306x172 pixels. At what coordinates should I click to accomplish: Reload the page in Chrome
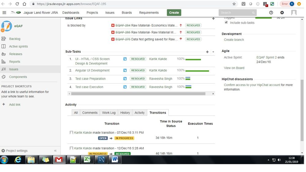tap(17, 4)
